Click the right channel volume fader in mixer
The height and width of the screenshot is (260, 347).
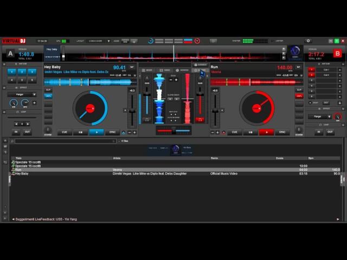(200, 94)
